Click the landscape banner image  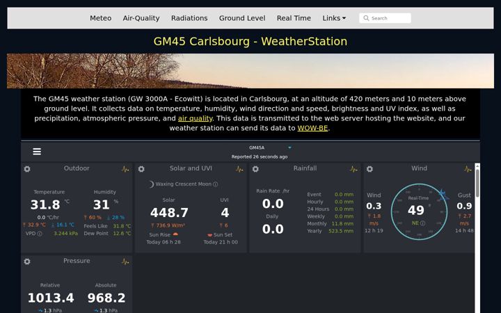[x=250, y=71]
